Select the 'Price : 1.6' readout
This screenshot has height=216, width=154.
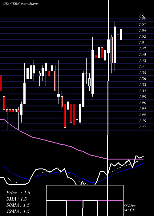[x=18, y=193]
